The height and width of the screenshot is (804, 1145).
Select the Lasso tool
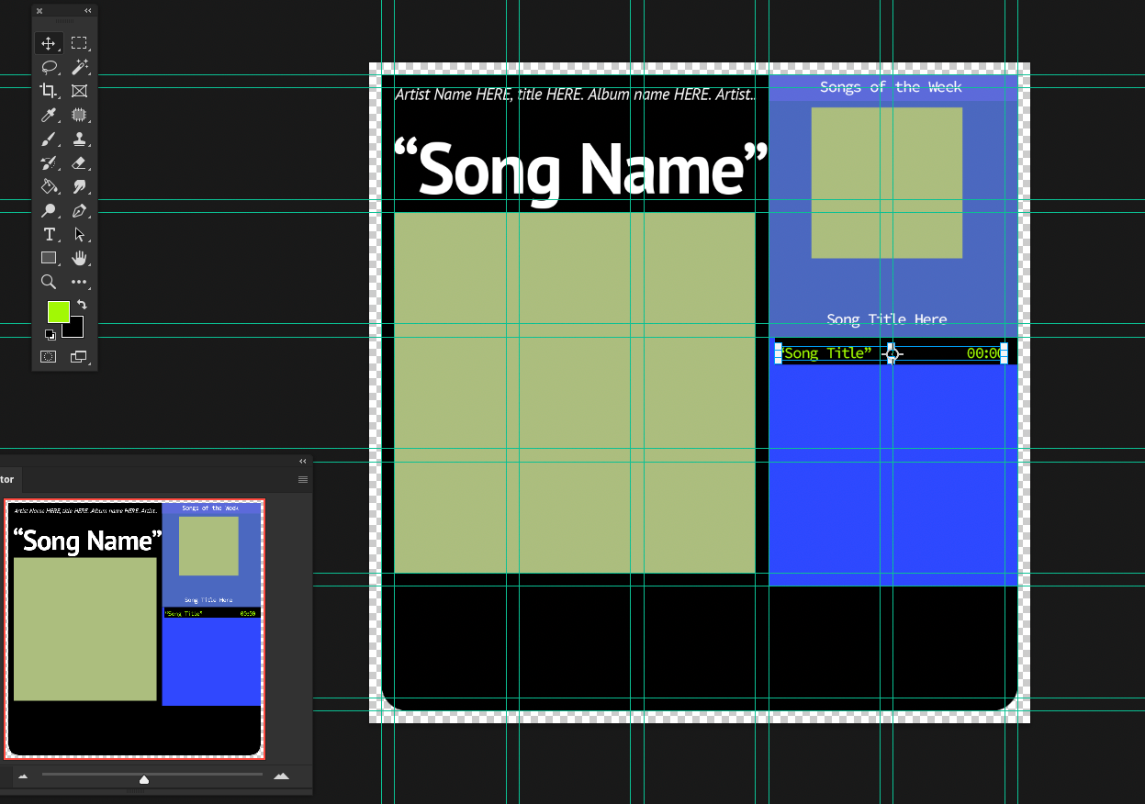click(49, 66)
